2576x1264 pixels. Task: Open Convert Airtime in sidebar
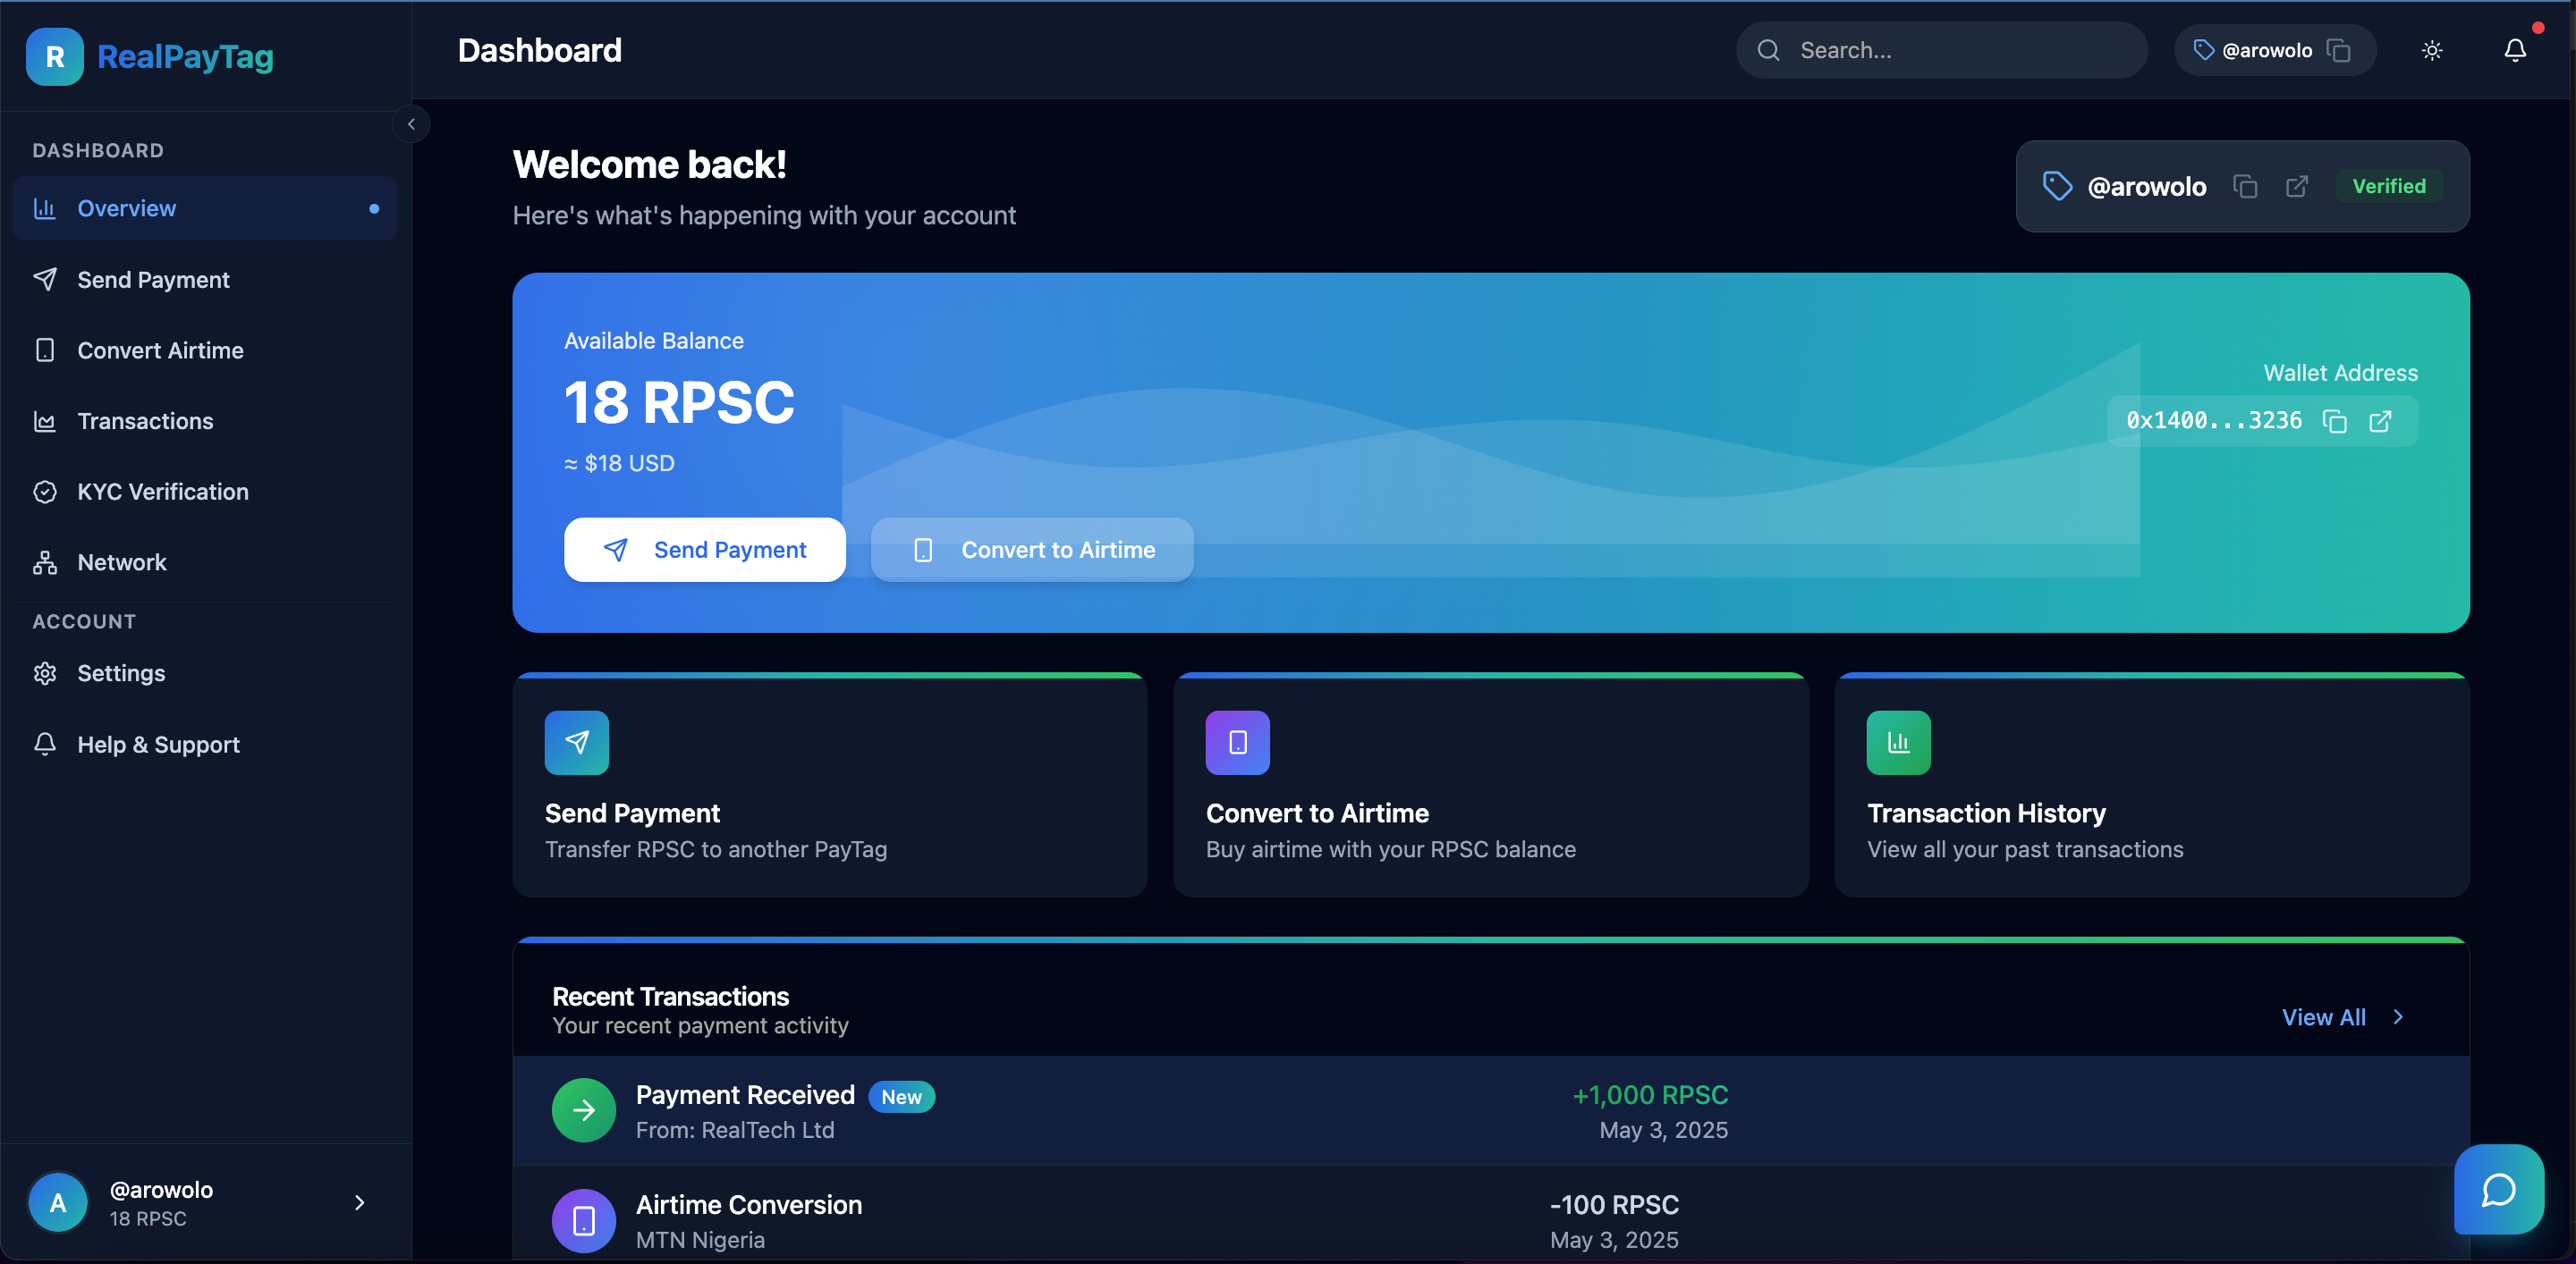(160, 350)
